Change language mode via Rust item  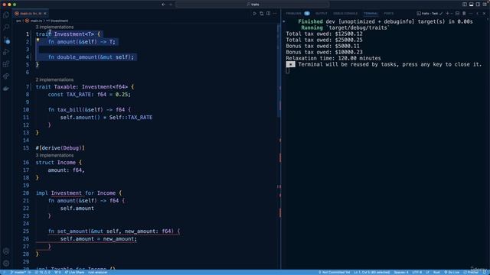(x=436, y=272)
